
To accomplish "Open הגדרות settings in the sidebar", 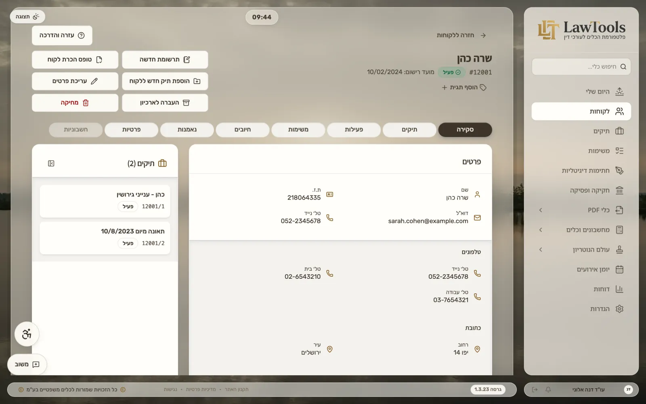I will (x=581, y=309).
